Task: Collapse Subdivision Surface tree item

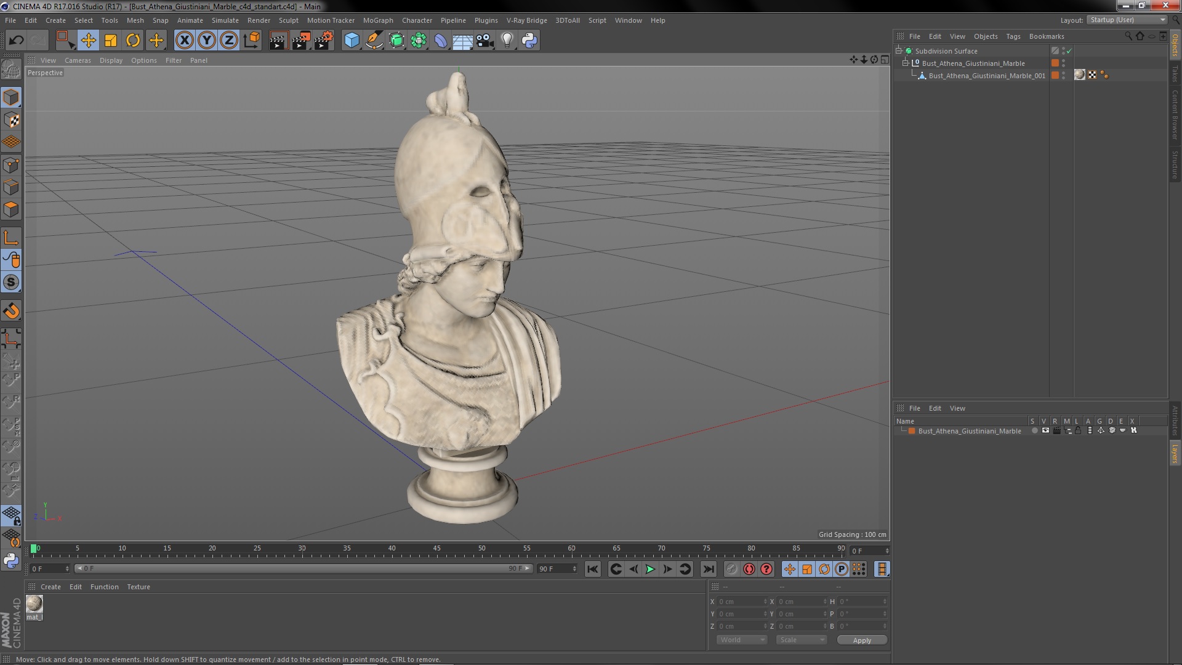Action: [x=899, y=50]
